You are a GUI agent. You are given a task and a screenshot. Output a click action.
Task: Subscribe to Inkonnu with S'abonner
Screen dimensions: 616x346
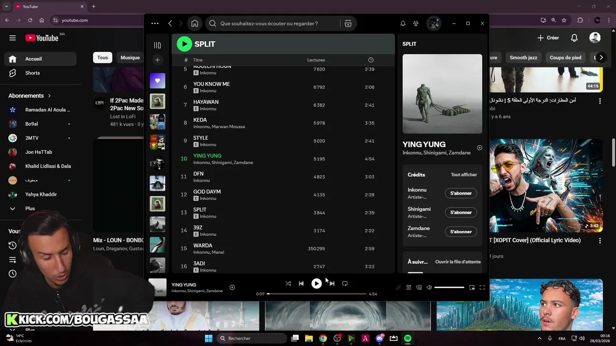coord(461,193)
